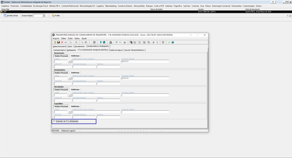Switch to the Parcelamento tab
This screenshot has height=158, width=292.
pyautogui.click(x=80, y=46)
